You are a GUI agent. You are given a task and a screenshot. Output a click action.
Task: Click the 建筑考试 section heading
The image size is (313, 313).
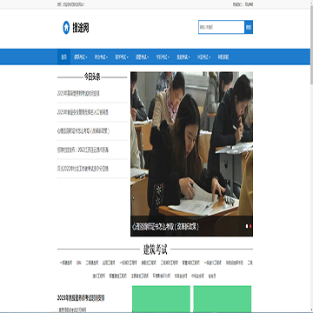point(155,250)
